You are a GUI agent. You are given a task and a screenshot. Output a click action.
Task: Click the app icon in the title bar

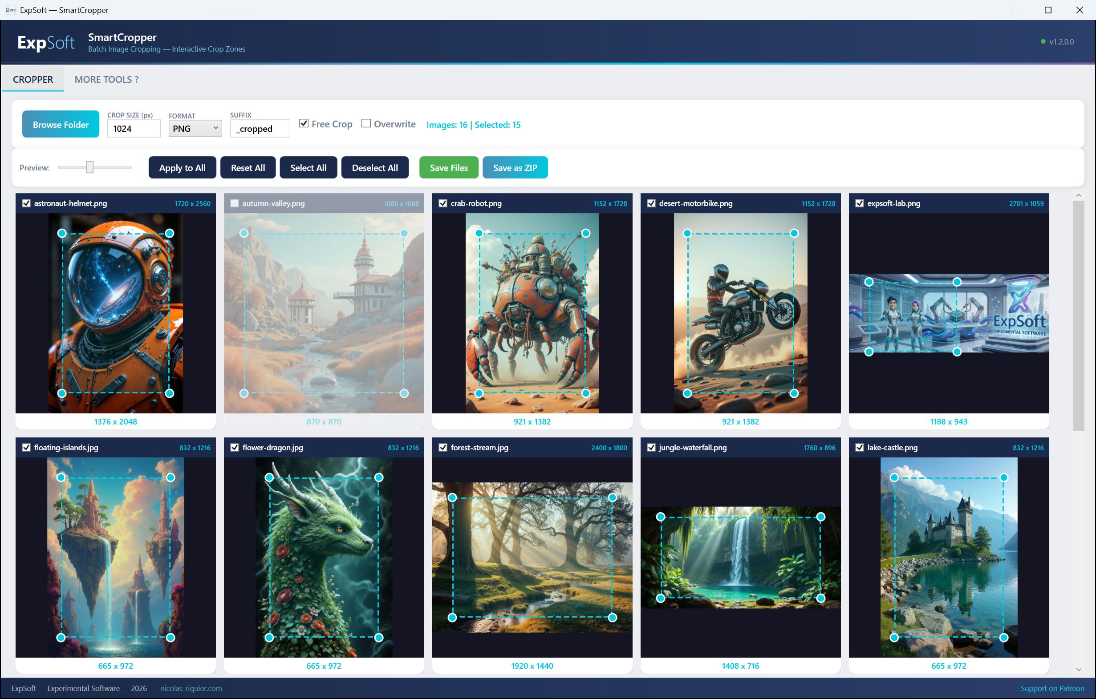coord(11,10)
